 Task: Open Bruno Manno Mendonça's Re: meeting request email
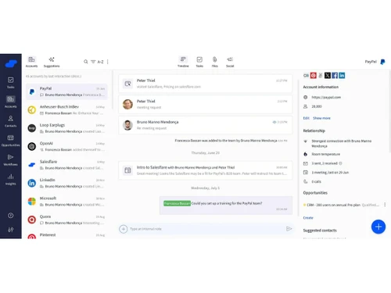tap(206, 125)
